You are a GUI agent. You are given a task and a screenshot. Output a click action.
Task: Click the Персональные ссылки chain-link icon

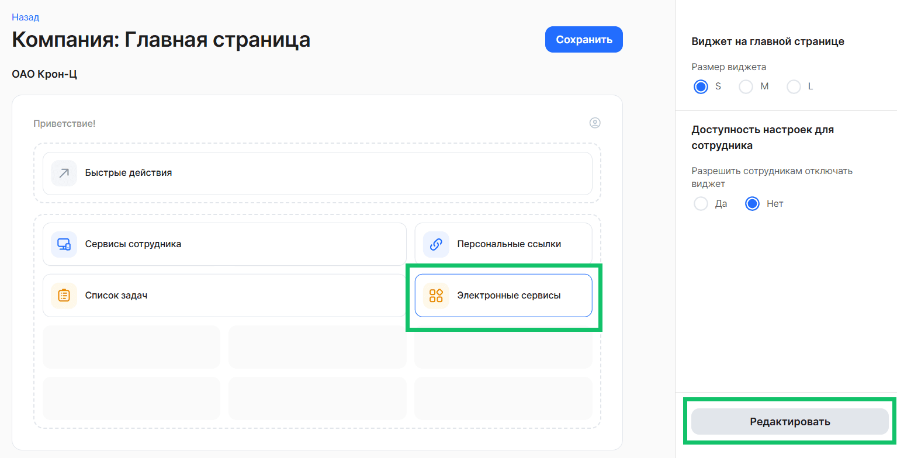coord(435,244)
